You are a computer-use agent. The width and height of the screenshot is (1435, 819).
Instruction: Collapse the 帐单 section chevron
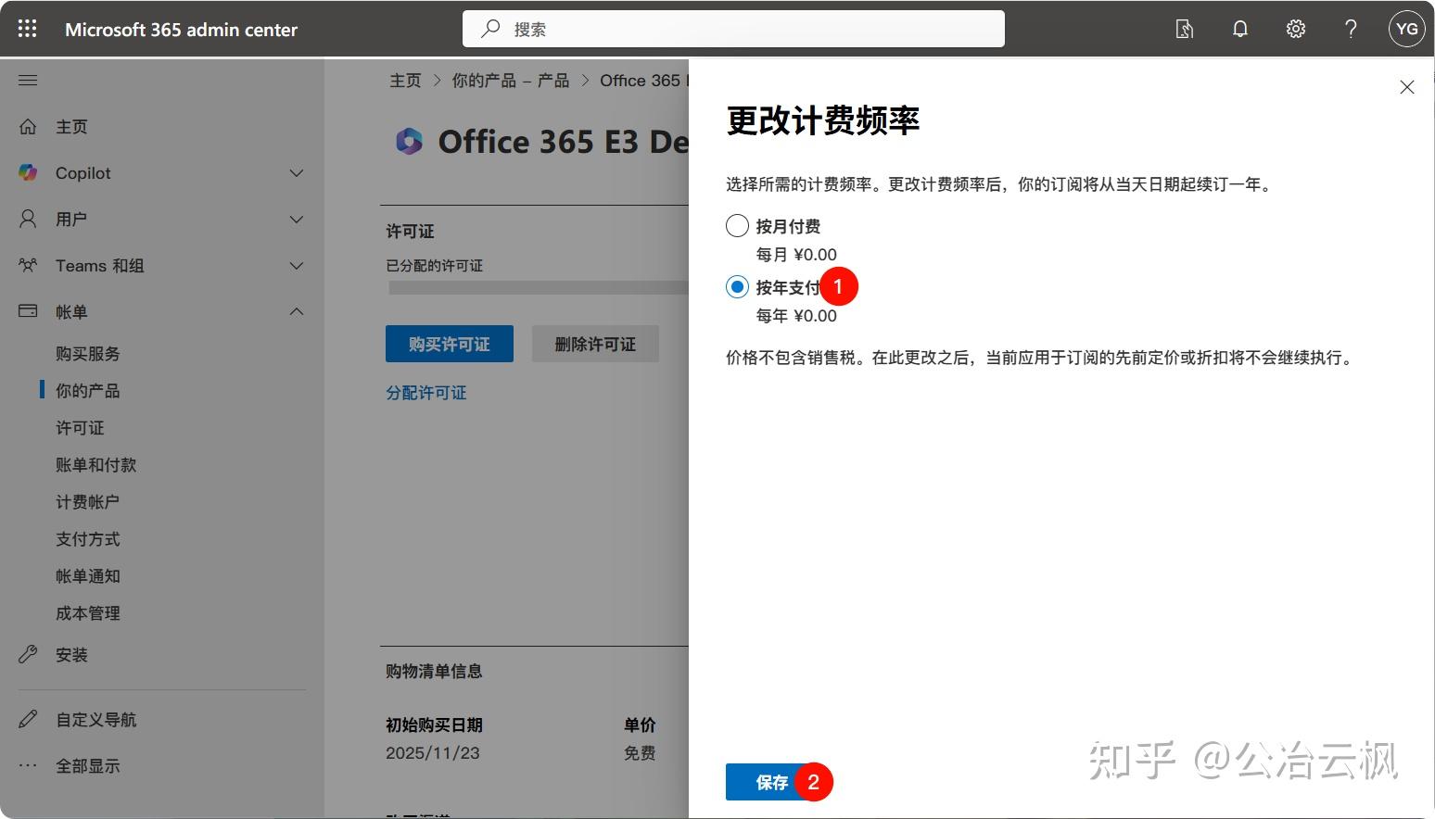[296, 311]
